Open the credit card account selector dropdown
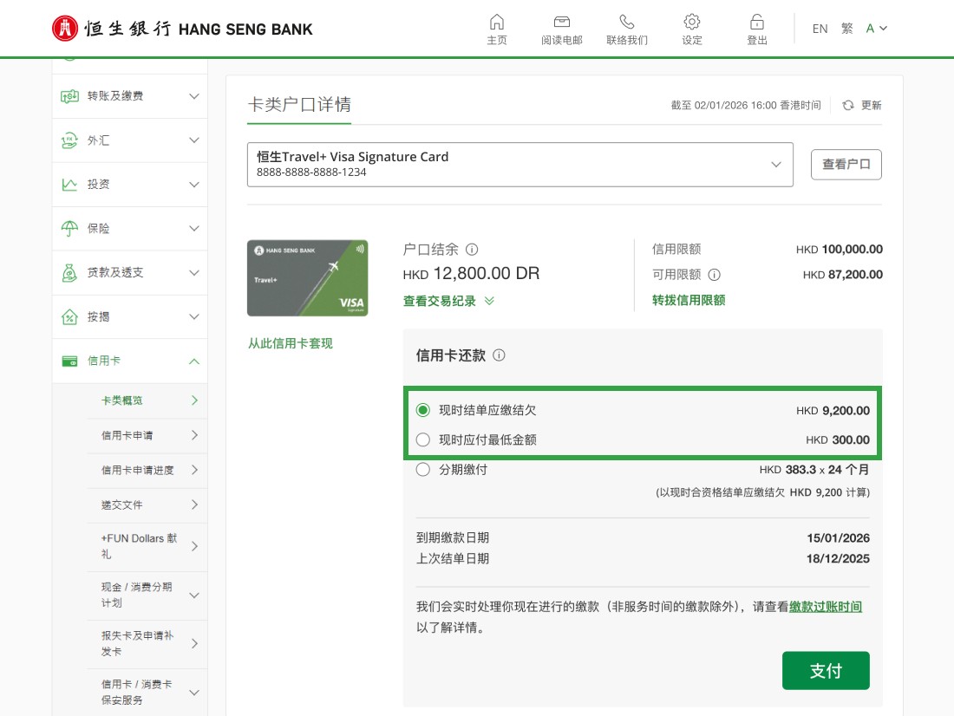This screenshot has width=954, height=716. [775, 164]
